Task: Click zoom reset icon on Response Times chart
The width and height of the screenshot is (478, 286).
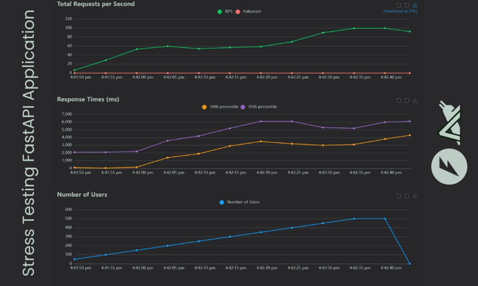Action: pyautogui.click(x=407, y=100)
